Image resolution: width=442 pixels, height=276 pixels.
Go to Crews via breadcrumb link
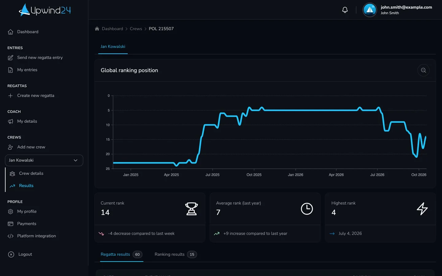[136, 29]
